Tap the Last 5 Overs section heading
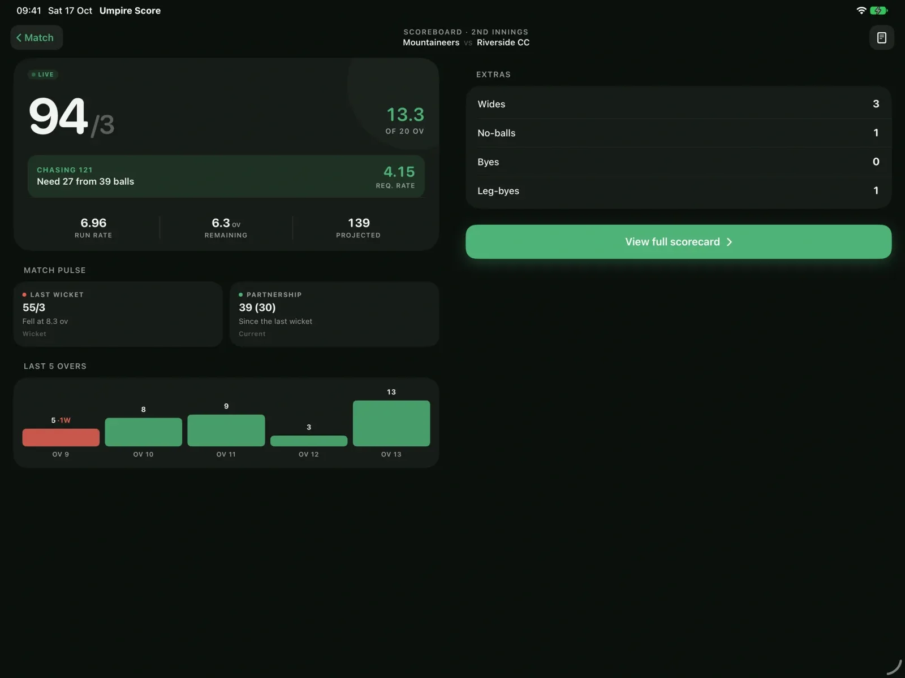905x678 pixels. (55, 366)
